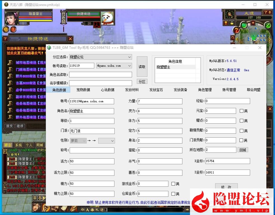Open the 分区选择 dropdown
Viewport: 275px width, 215px height.
point(100,57)
